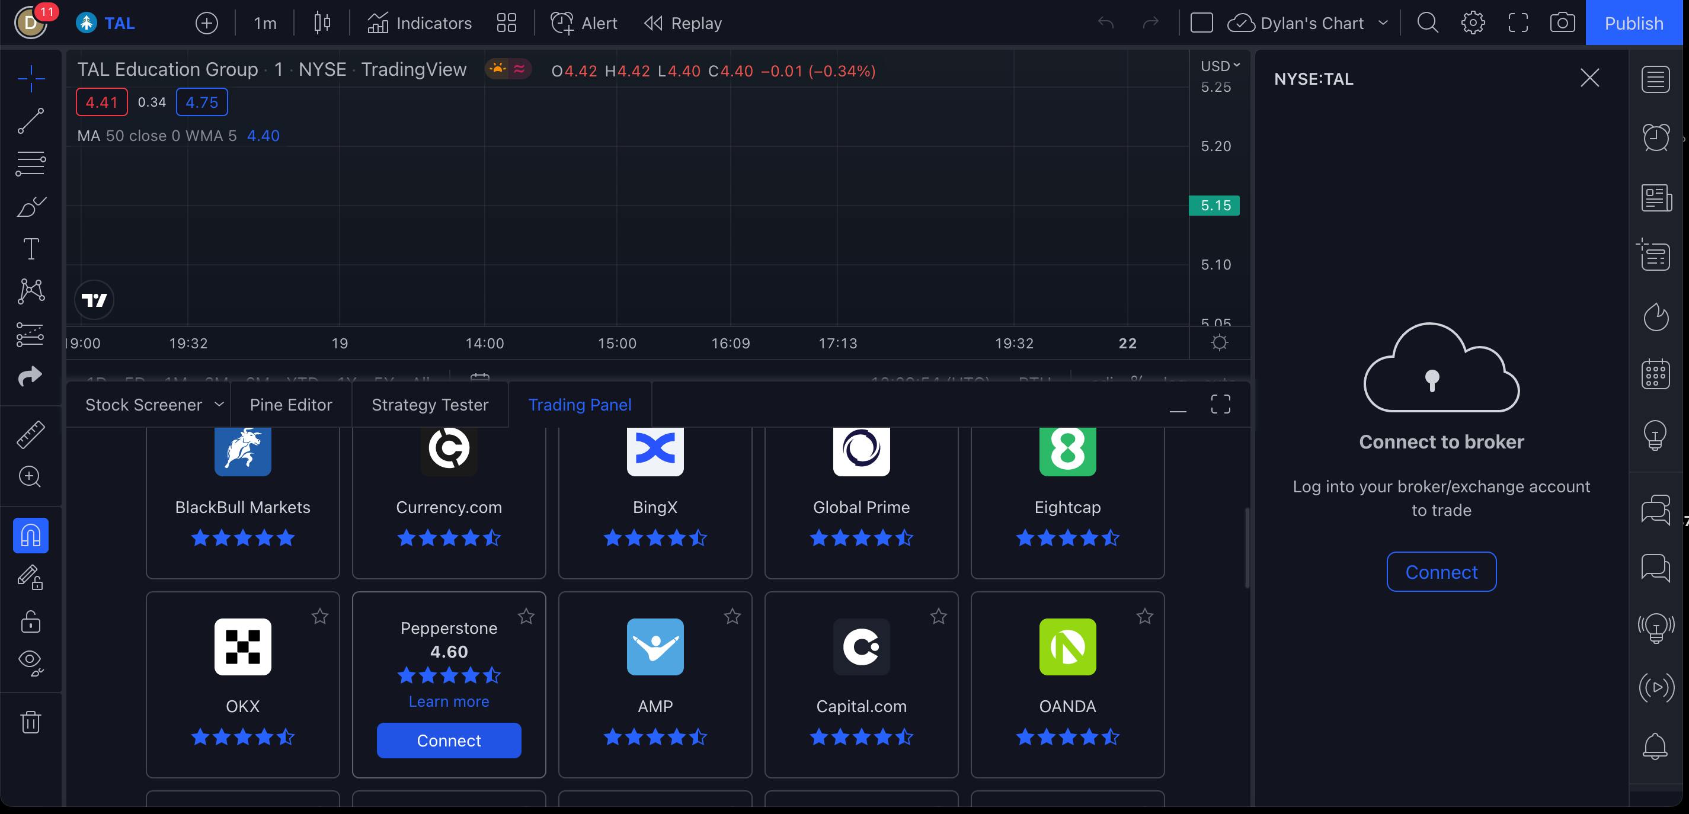Viewport: 1689px width, 814px height.
Task: Open the prediction and measurement tools
Action: pyautogui.click(x=31, y=334)
